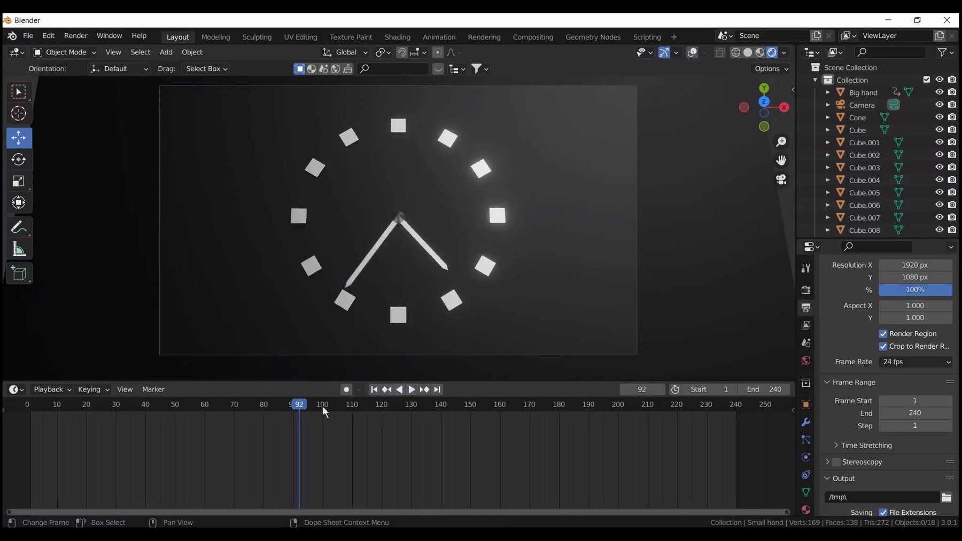Open the Global transform orientation dropdown
Image resolution: width=962 pixels, height=541 pixels.
point(346,52)
